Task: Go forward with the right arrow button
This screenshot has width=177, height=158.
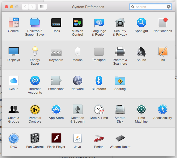Action: pos(32,7)
